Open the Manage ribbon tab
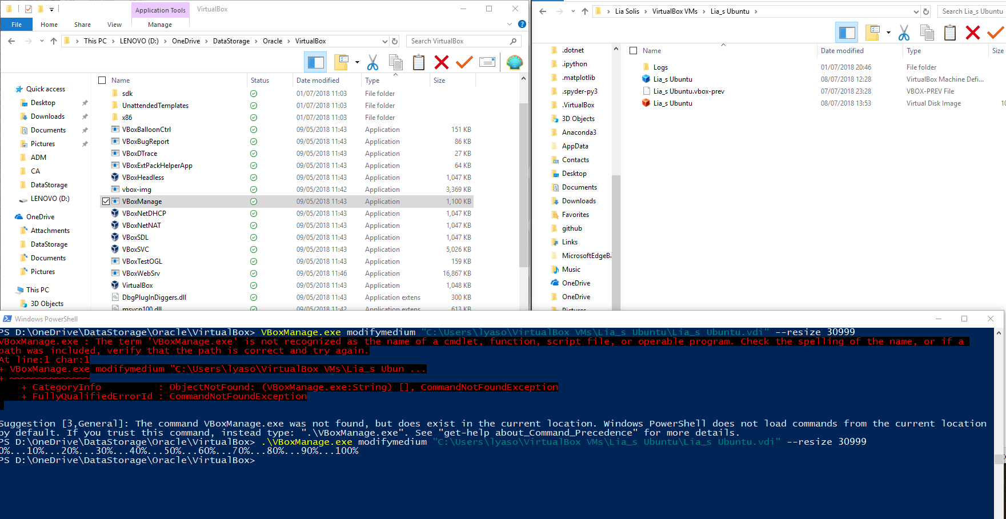Image resolution: width=1006 pixels, height=519 pixels. tap(160, 25)
